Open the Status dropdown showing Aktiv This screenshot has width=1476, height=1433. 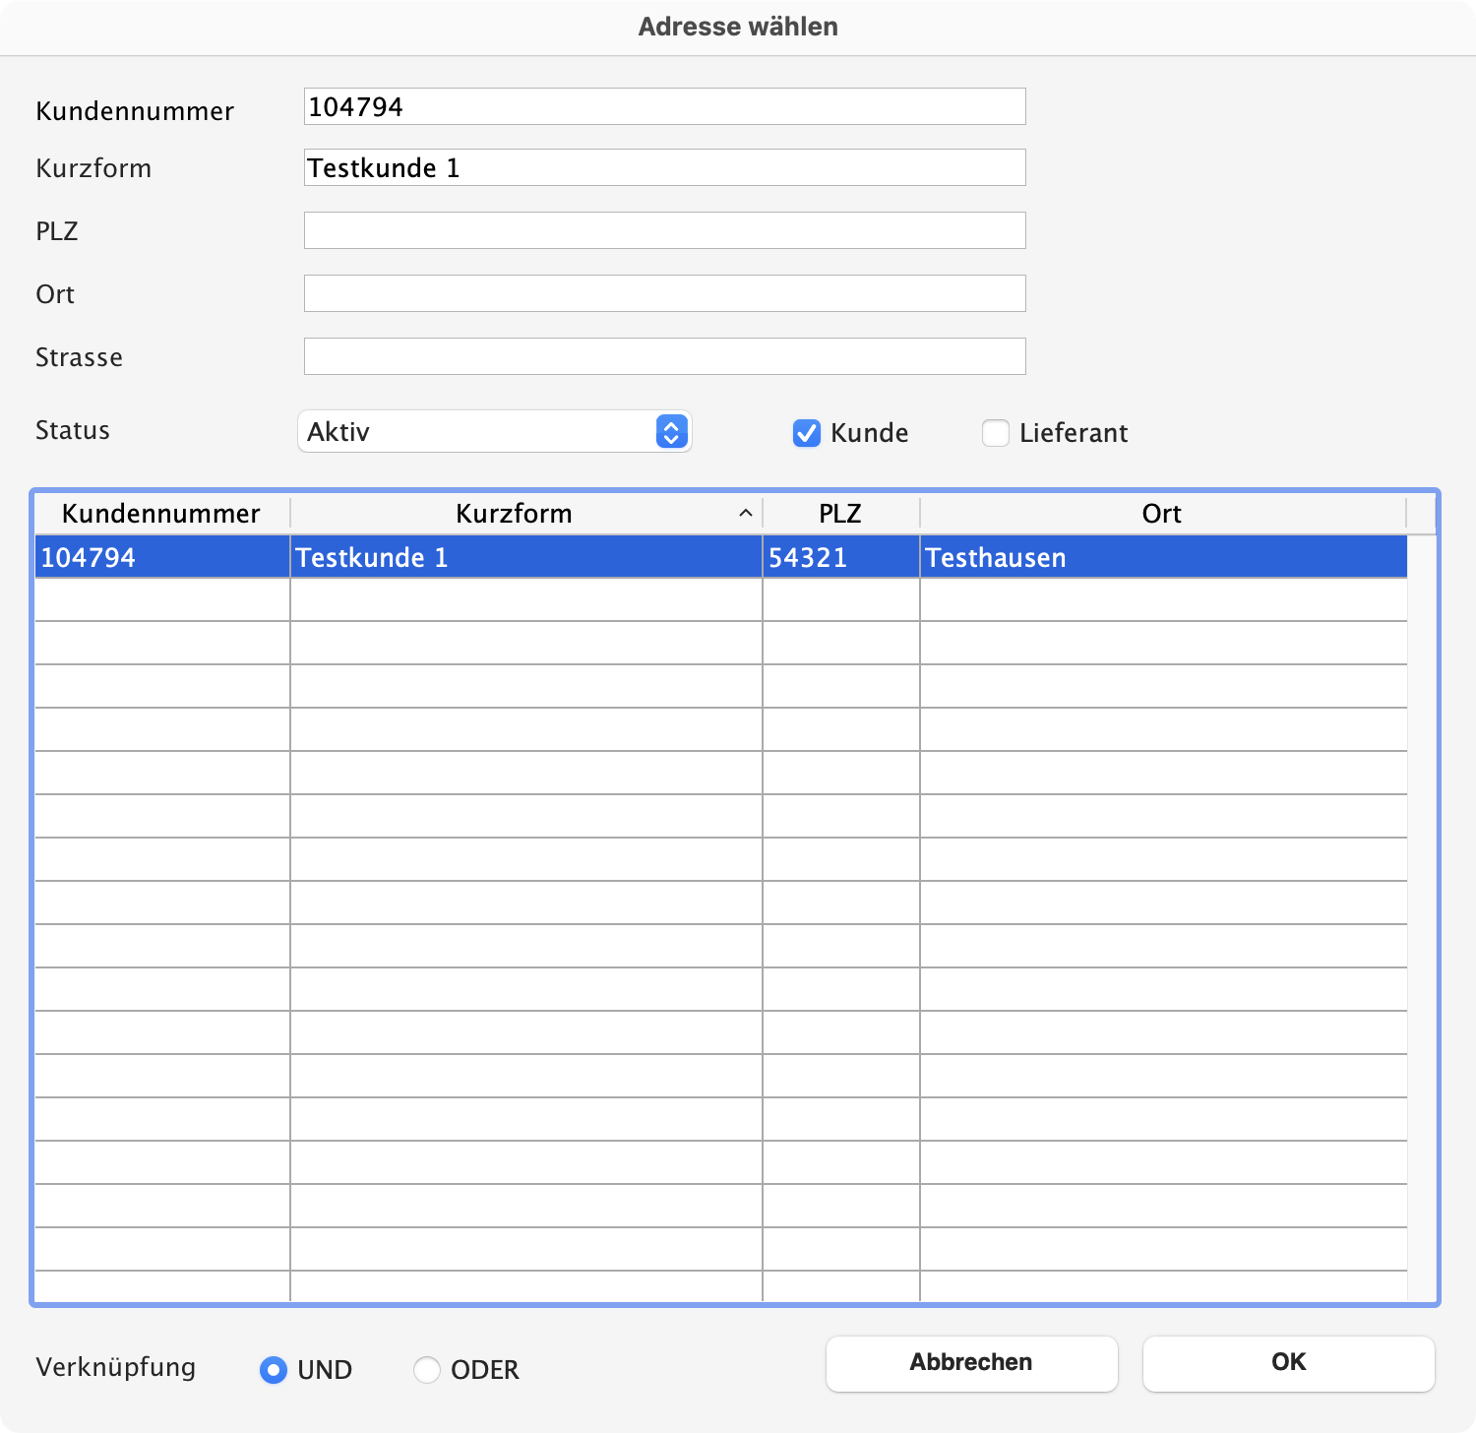point(477,432)
